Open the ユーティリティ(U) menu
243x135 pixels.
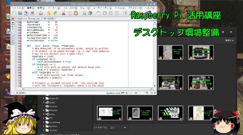(x=102, y=8)
